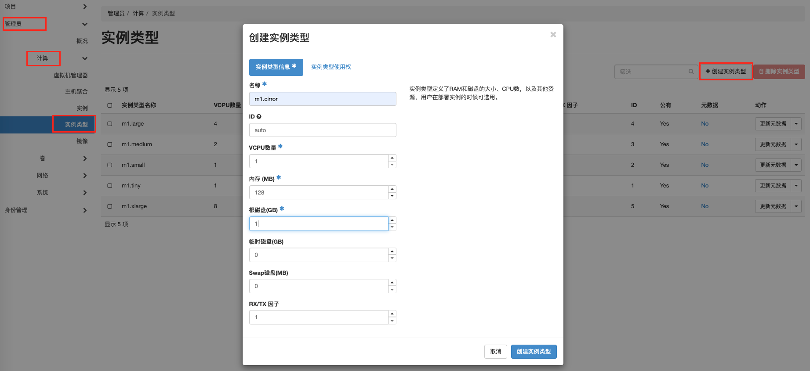The width and height of the screenshot is (810, 371).
Task: Click the m1.small flavor name
Action: [133, 165]
